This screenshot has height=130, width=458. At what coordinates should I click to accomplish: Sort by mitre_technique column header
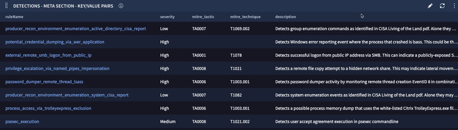point(245,17)
